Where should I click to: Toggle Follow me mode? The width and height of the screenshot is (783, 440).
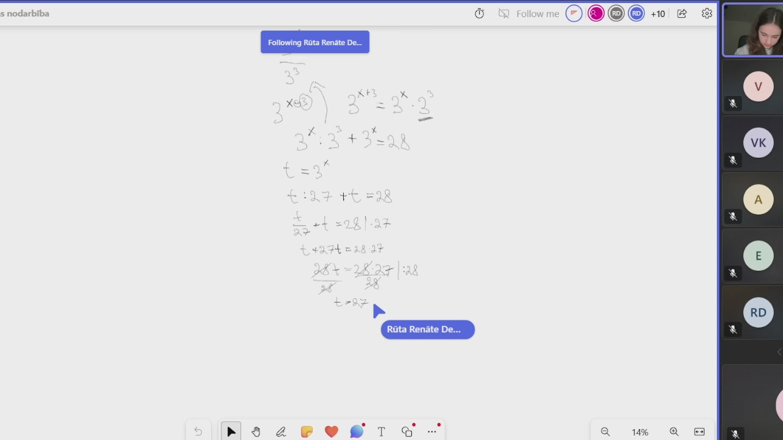point(529,13)
